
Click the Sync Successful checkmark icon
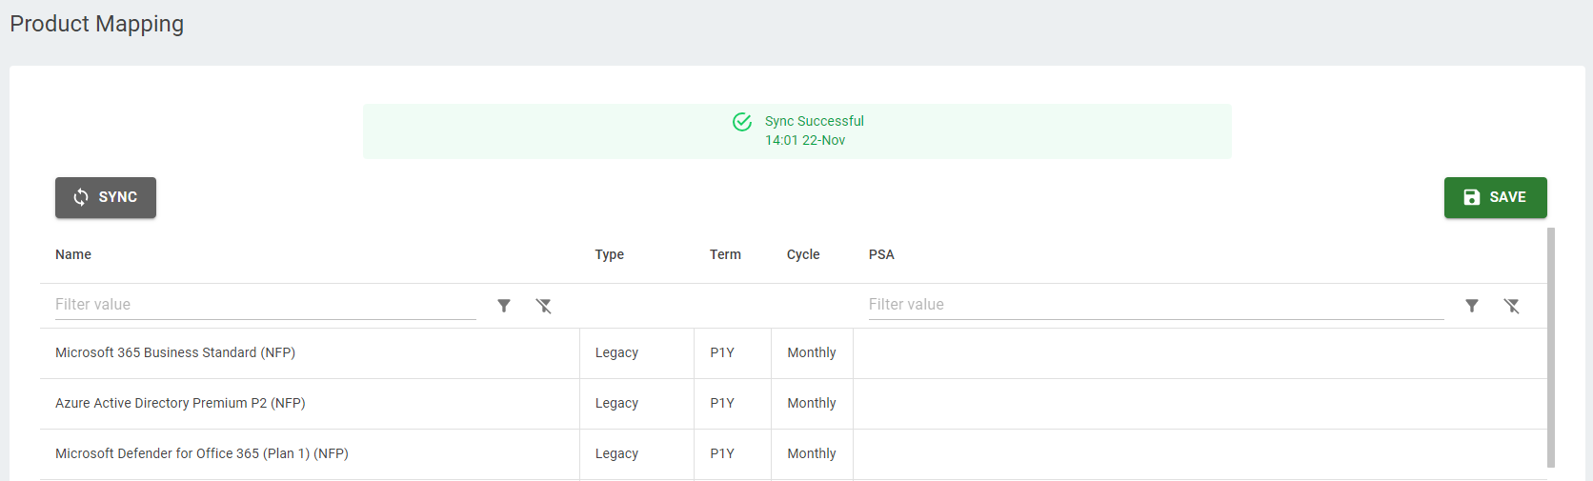click(x=742, y=122)
